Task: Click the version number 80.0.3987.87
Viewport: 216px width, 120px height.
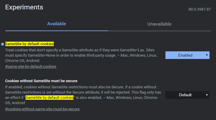Action: click(200, 9)
